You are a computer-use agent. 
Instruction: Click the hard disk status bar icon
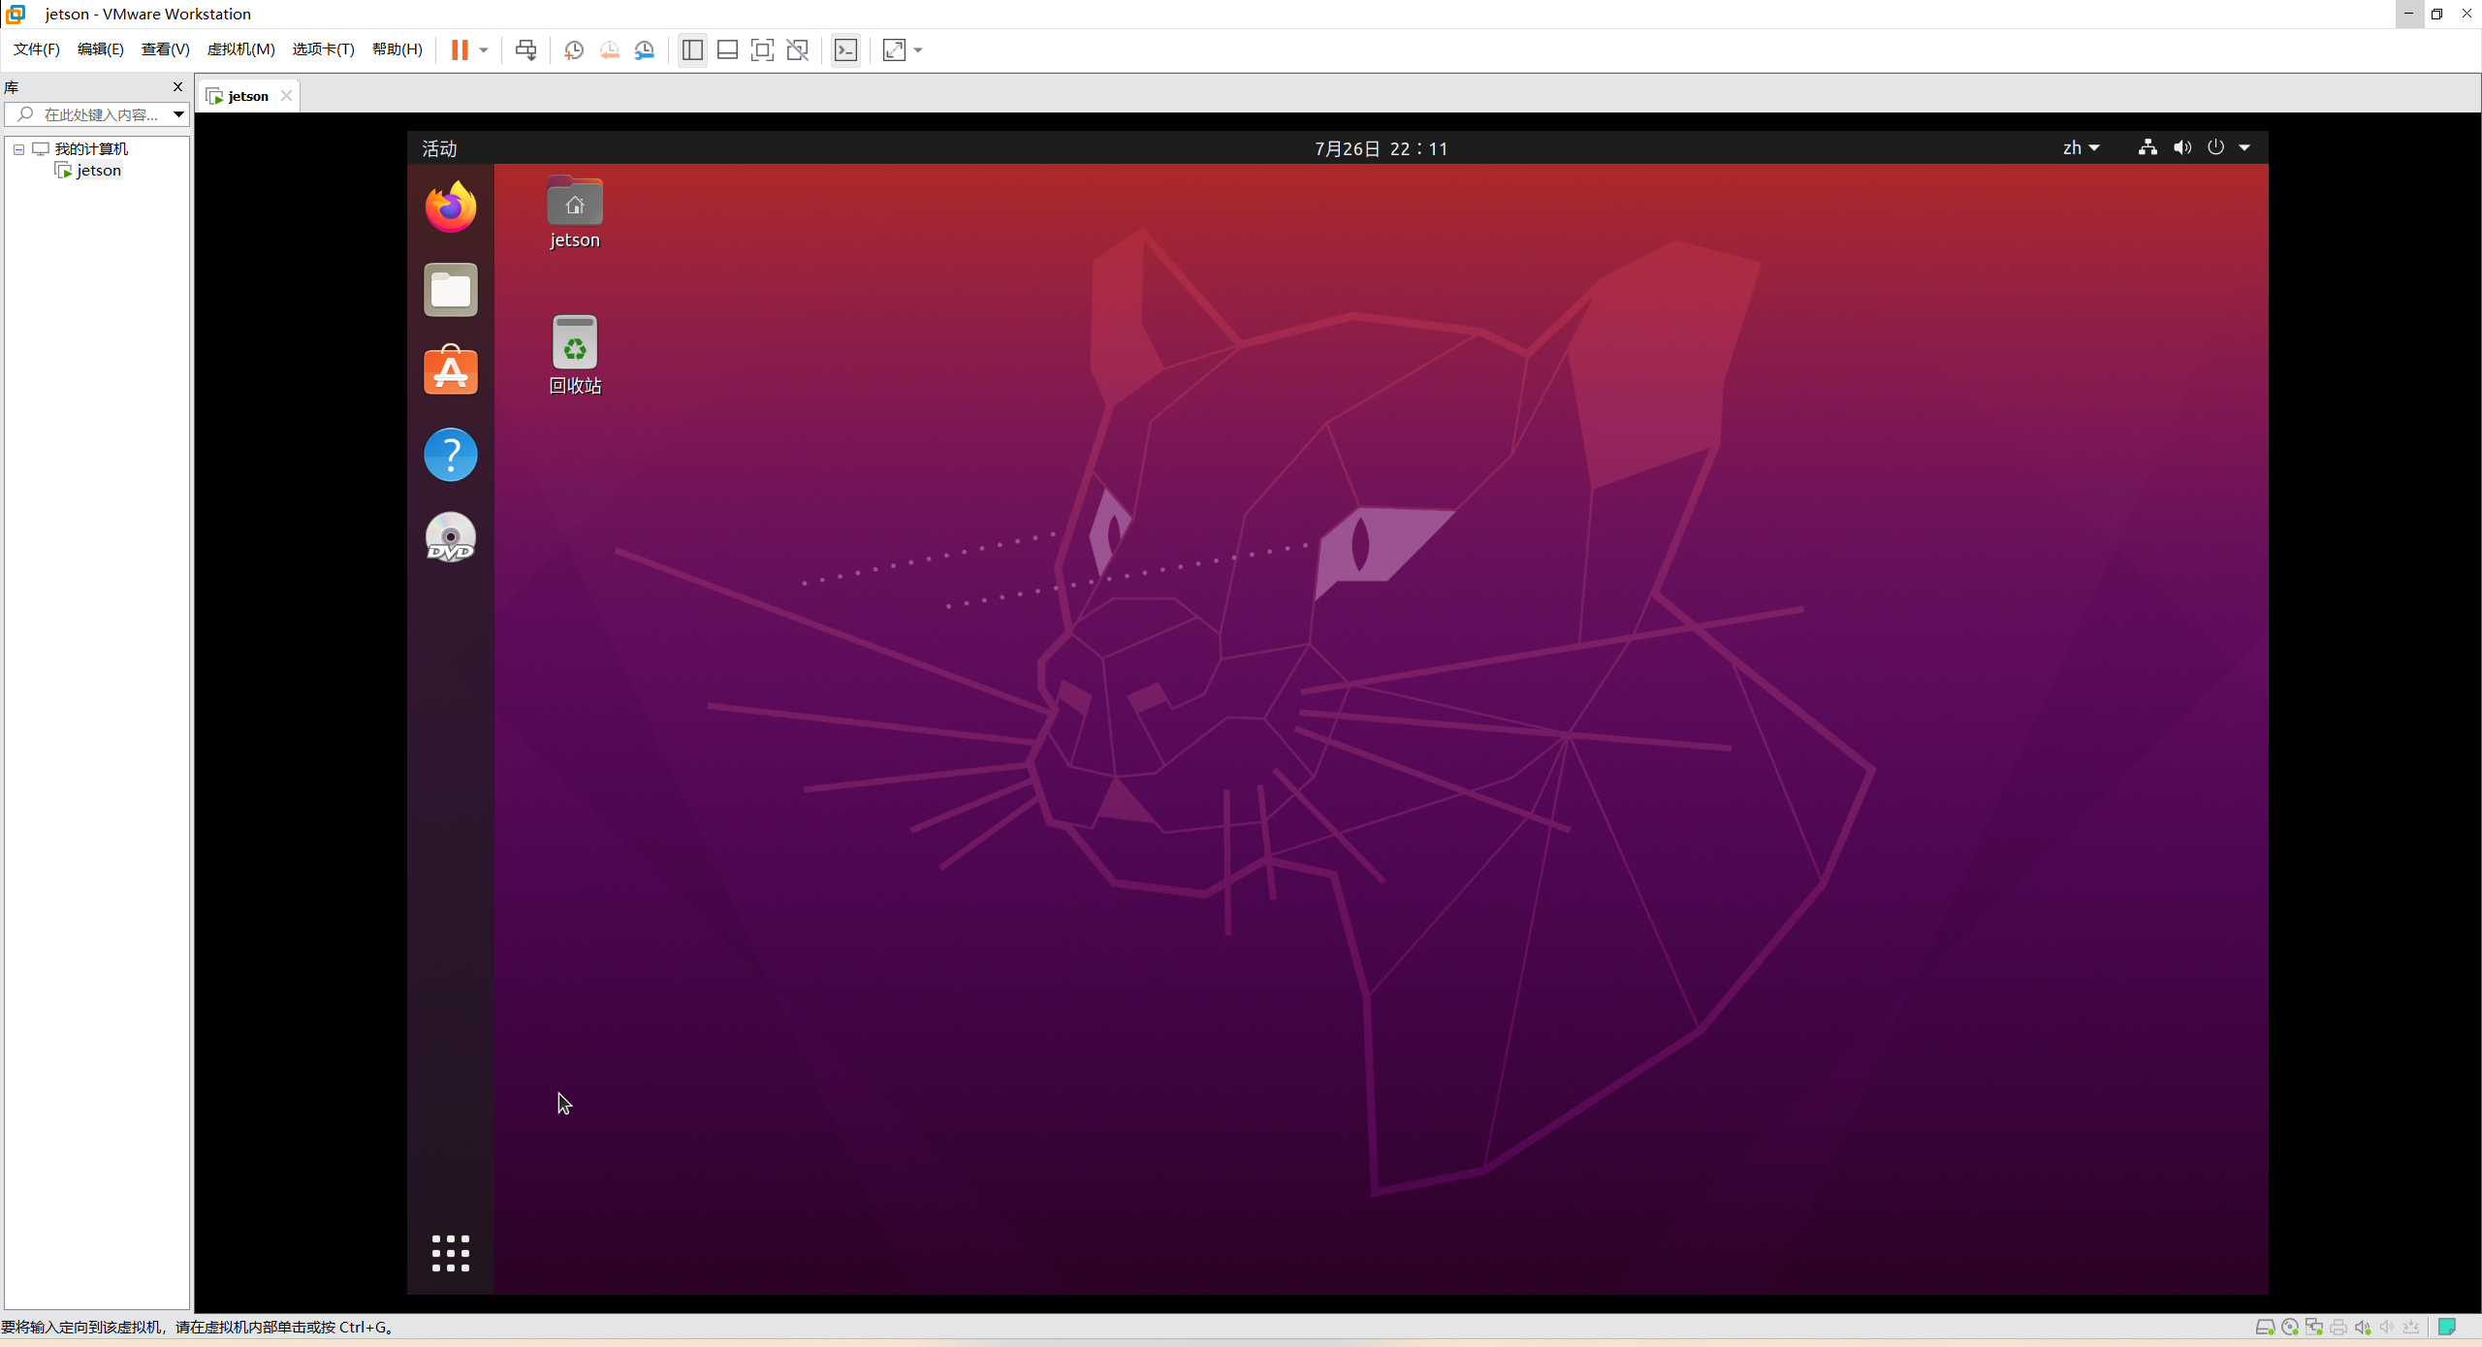(2266, 1328)
